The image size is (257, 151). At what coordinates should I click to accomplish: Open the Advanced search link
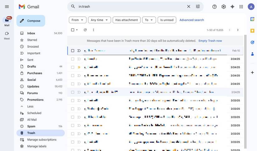(x=192, y=20)
